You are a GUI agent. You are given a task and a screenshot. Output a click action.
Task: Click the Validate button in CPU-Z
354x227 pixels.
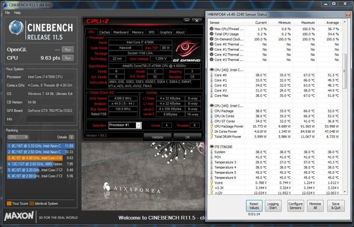click(157, 137)
